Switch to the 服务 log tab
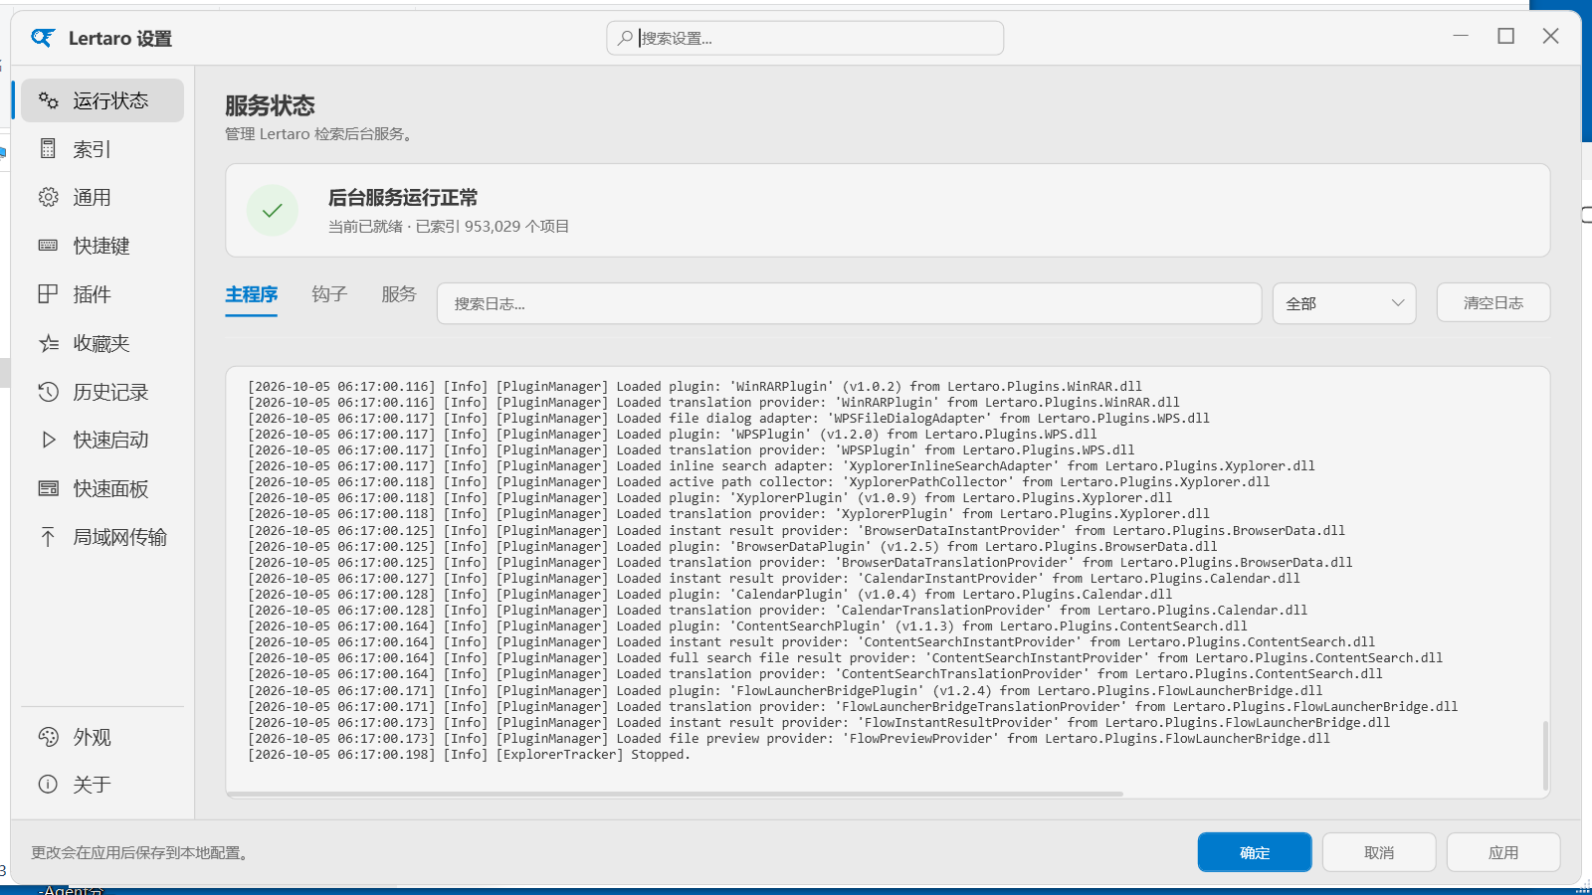Screen dimensions: 1592x895 (x=399, y=294)
